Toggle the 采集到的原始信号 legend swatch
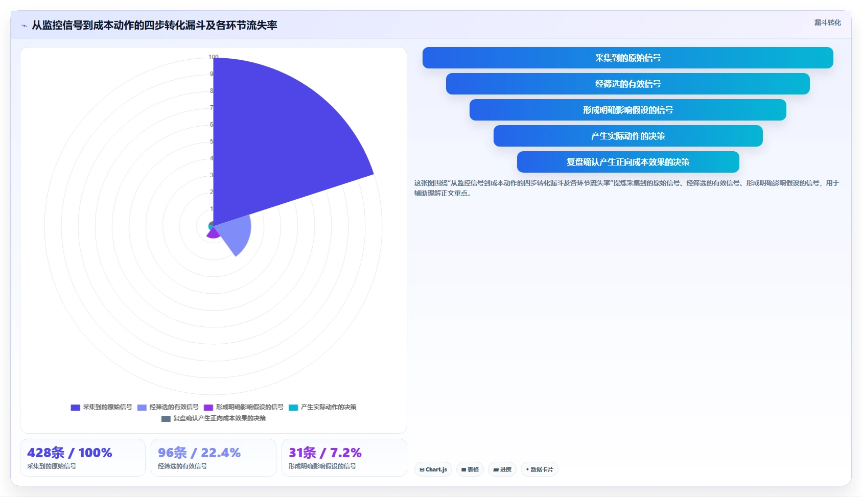Screen dimensions: 862x497 75,407
